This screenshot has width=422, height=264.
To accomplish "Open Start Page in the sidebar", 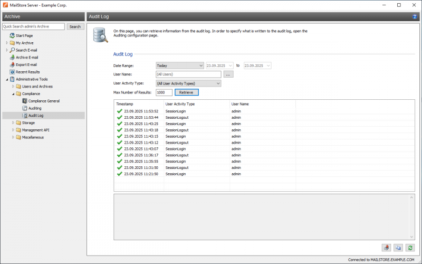I will pos(24,35).
